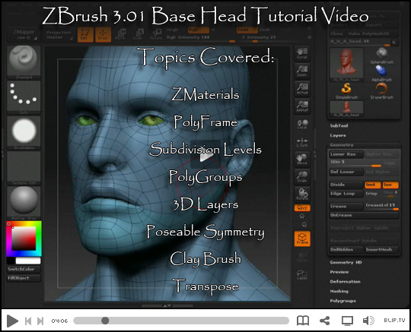Open the Texture Off selector
The height and width of the screenshot is (332, 411).
pyautogui.click(x=24, y=168)
